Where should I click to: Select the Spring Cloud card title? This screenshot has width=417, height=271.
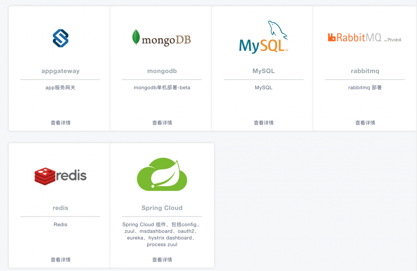click(x=162, y=208)
